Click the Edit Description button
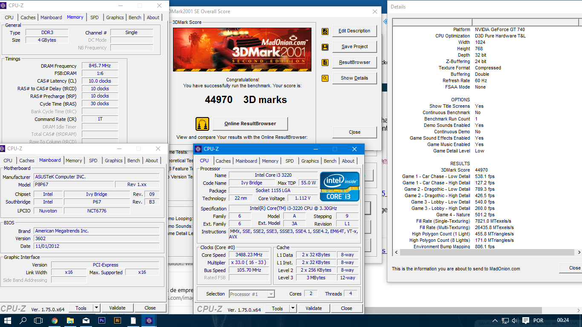 [x=354, y=31]
